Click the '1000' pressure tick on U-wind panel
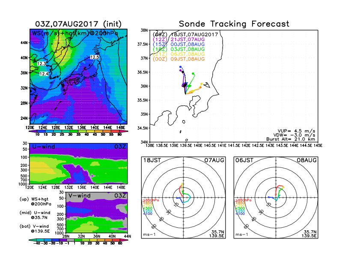Screen dimensions: 339x262 pyautogui.click(x=23, y=184)
